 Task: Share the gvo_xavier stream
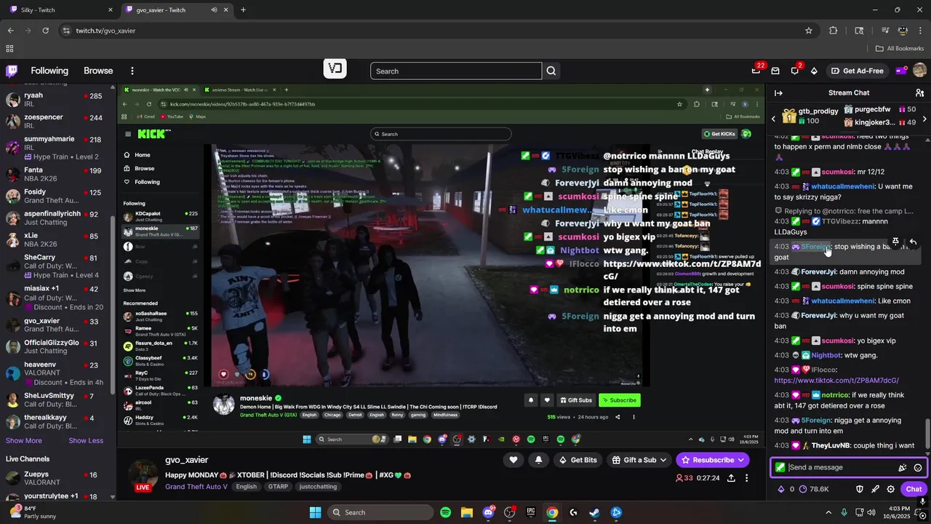[731, 478]
